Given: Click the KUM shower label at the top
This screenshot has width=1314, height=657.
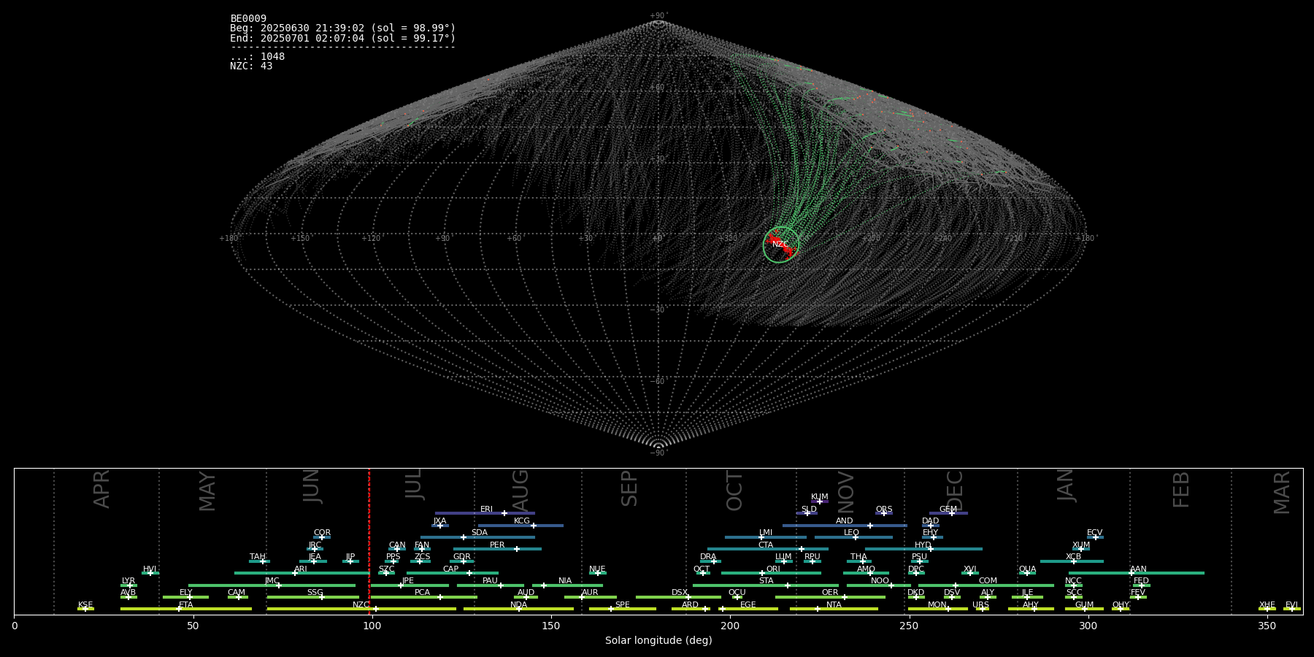Looking at the screenshot, I should click(x=820, y=497).
